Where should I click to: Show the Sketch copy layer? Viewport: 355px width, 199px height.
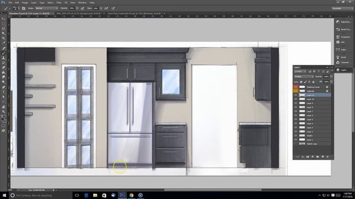pyautogui.click(x=296, y=144)
